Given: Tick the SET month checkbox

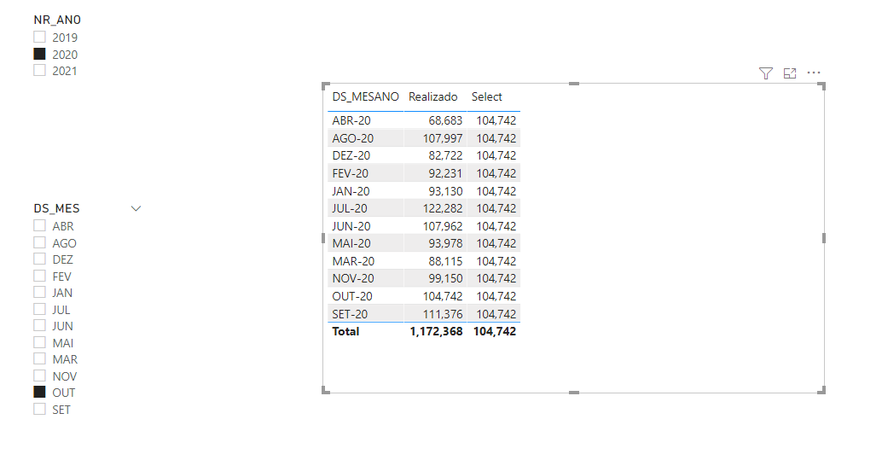Looking at the screenshot, I should [x=39, y=409].
